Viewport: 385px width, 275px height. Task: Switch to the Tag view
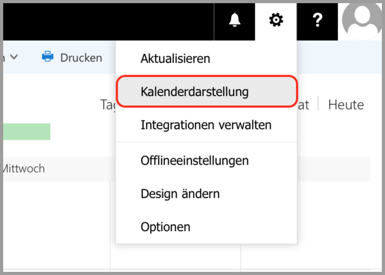pyautogui.click(x=107, y=105)
